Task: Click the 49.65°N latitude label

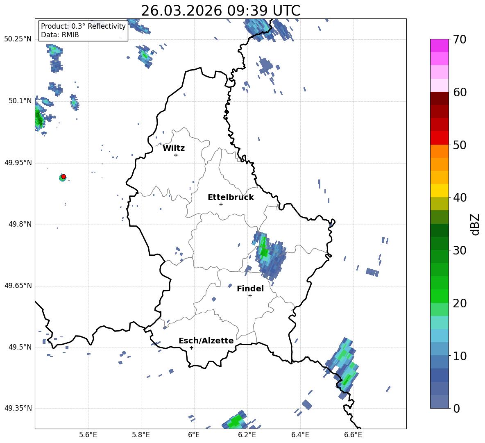Action: click(x=18, y=285)
